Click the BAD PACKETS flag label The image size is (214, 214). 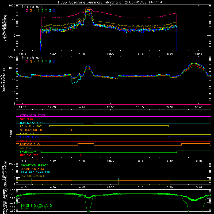tap(29, 155)
